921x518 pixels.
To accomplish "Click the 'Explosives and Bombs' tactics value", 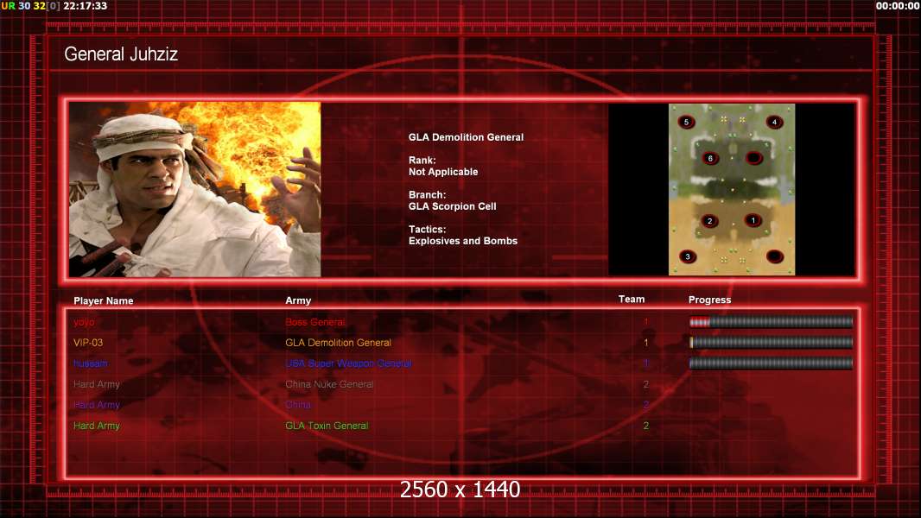I will [463, 241].
